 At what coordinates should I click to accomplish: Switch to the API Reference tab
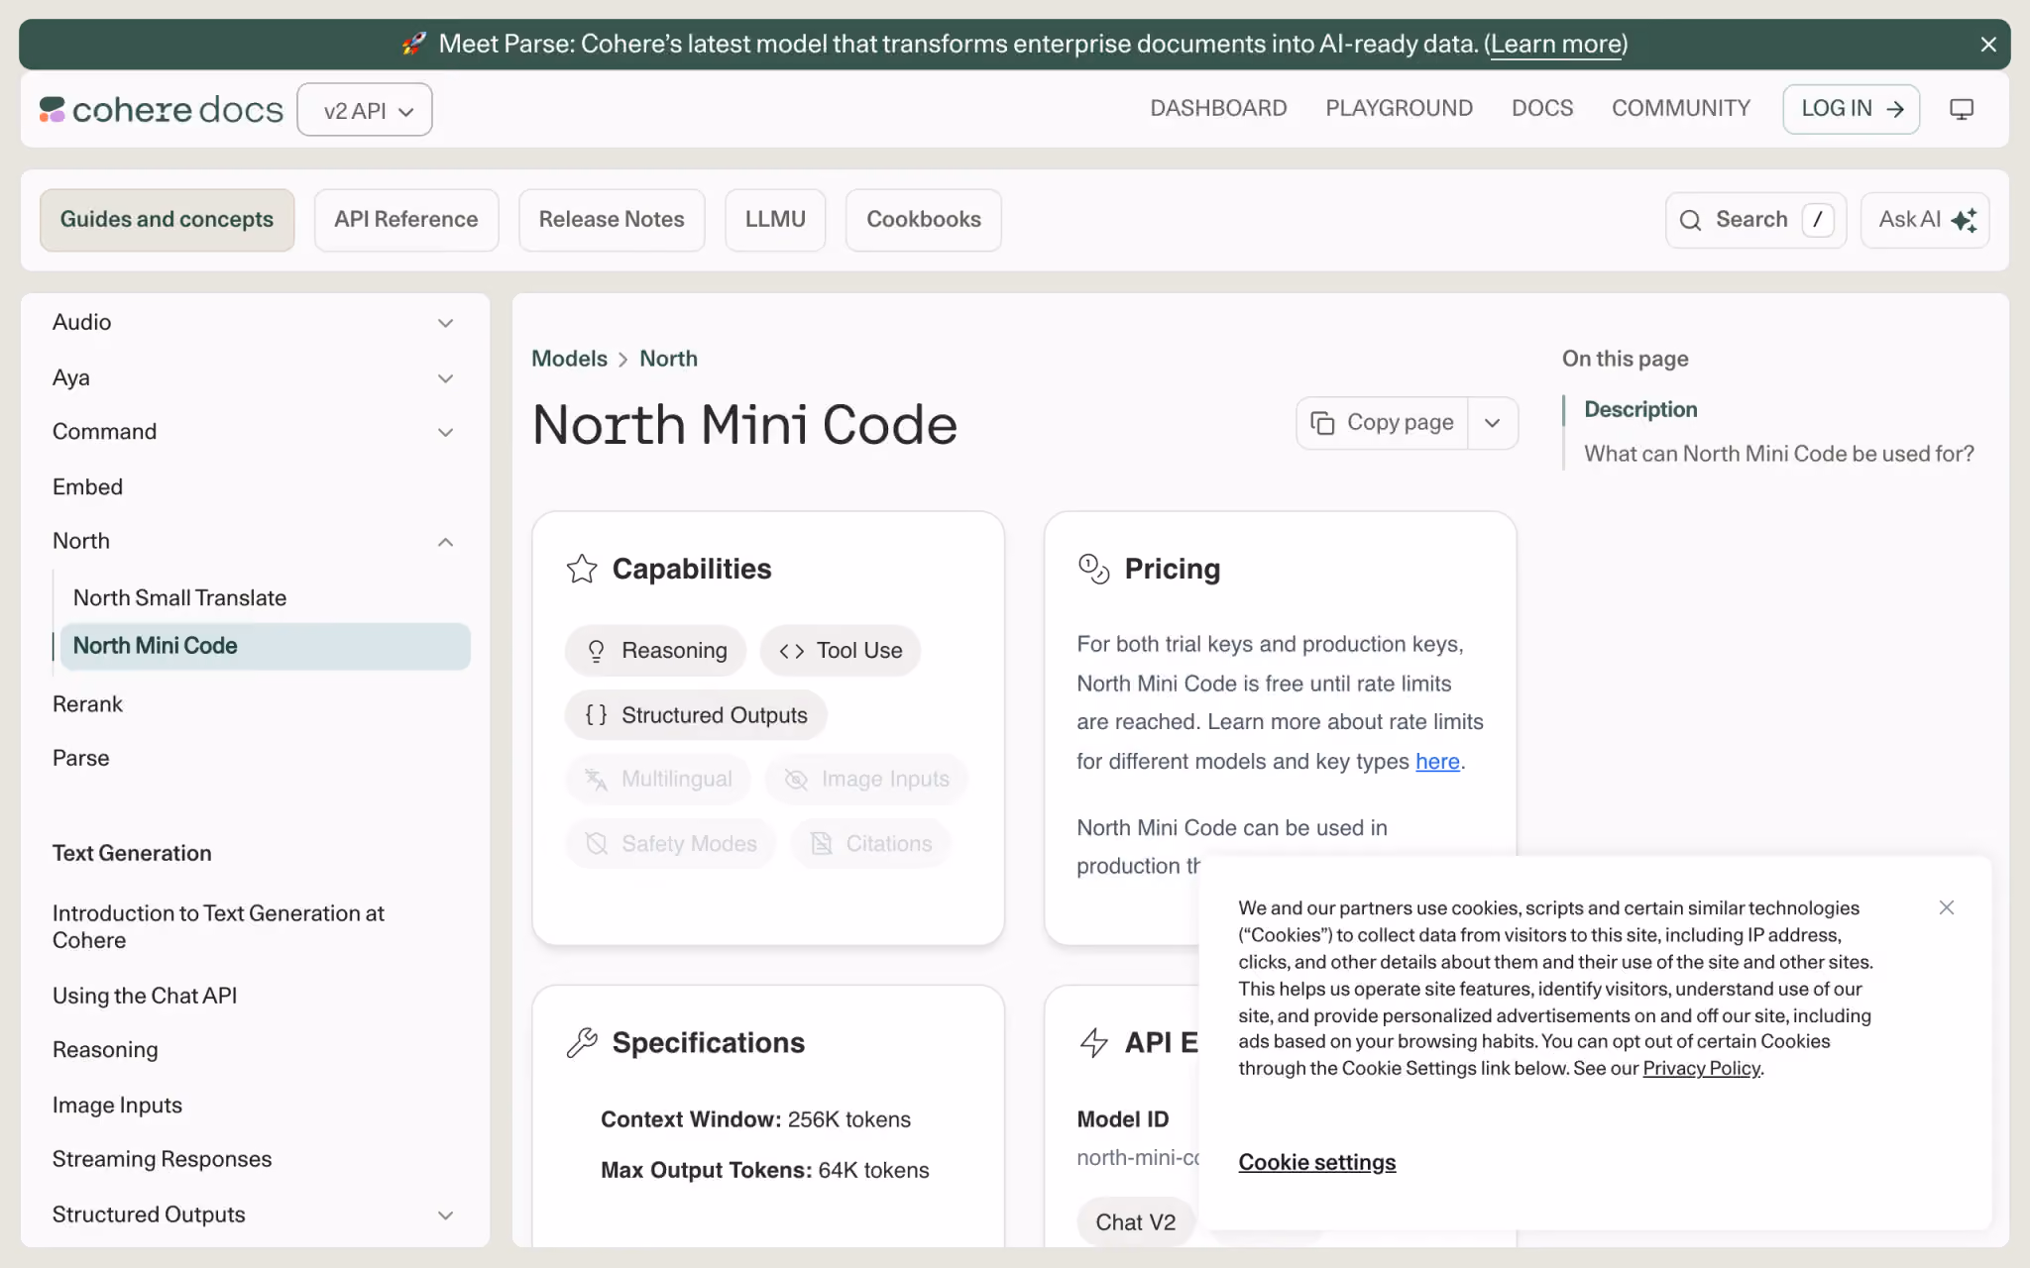pos(406,220)
